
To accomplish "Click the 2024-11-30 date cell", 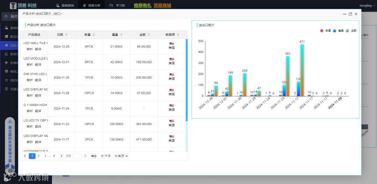I will click(61, 78).
